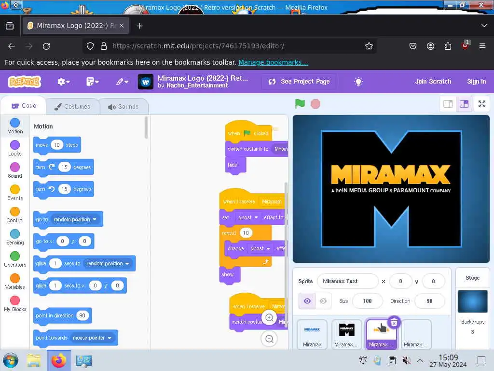Open random position dropdown in glide block
Viewport: 494px width, 371px height.
(108, 263)
